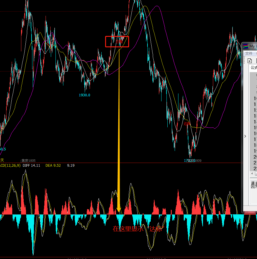Click the My Language window app icon

(246, 46)
